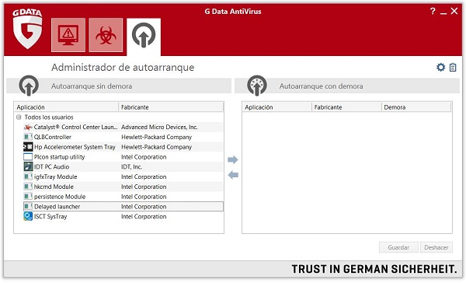Move entry right to delayed autostart
Viewport: 466px width, 283px height.
tap(233, 160)
